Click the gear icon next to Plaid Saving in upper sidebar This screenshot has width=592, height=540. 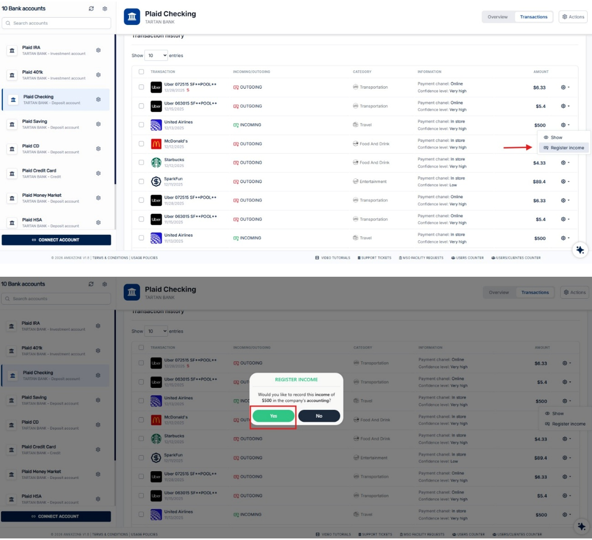click(x=98, y=124)
